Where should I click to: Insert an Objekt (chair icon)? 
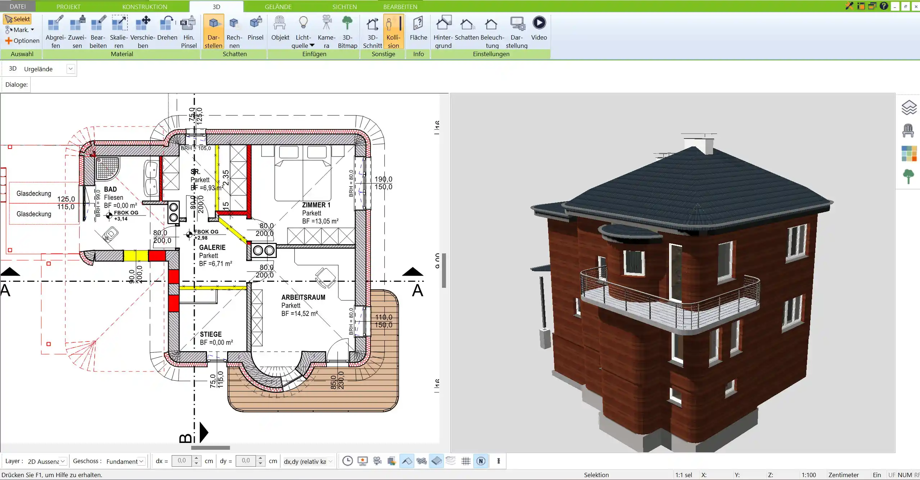[280, 28]
